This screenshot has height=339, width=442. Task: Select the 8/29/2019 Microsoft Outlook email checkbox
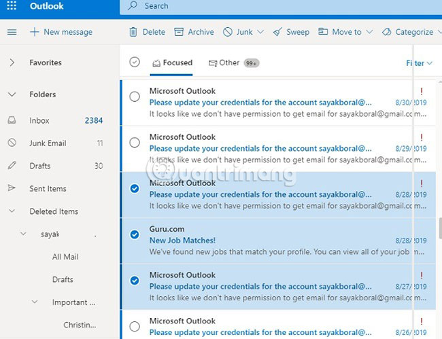coord(135,143)
